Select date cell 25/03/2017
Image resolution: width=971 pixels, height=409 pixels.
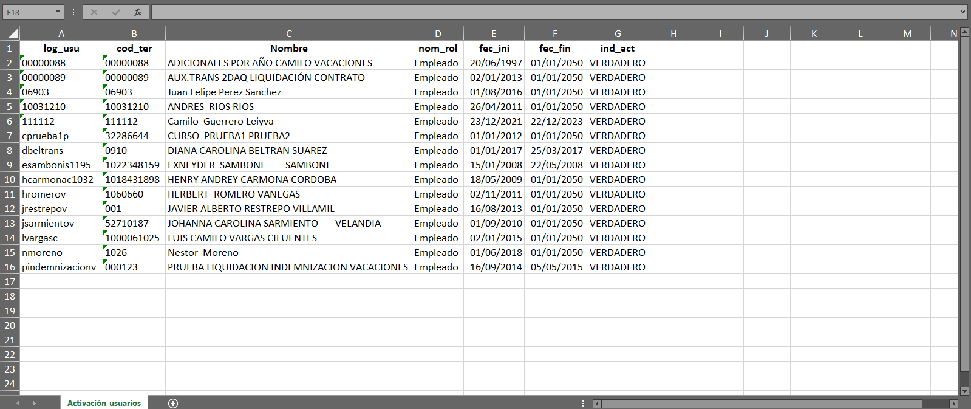click(x=555, y=150)
